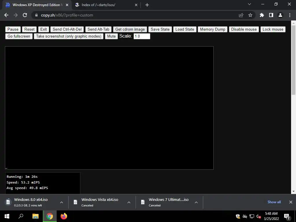Close the Index of /~dartz/isos/ tab

[136, 5]
